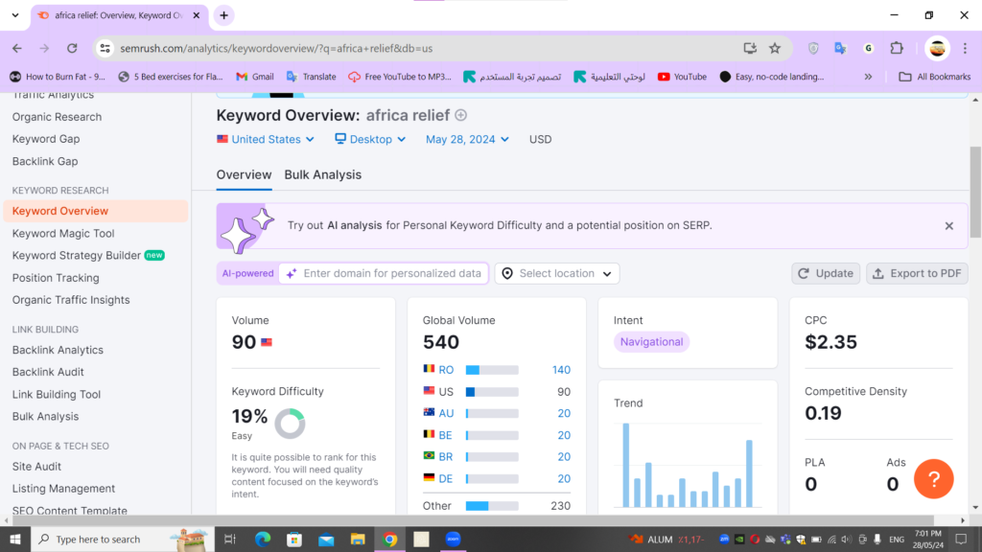Click the Export to PDF button
The image size is (982, 552).
[916, 272]
